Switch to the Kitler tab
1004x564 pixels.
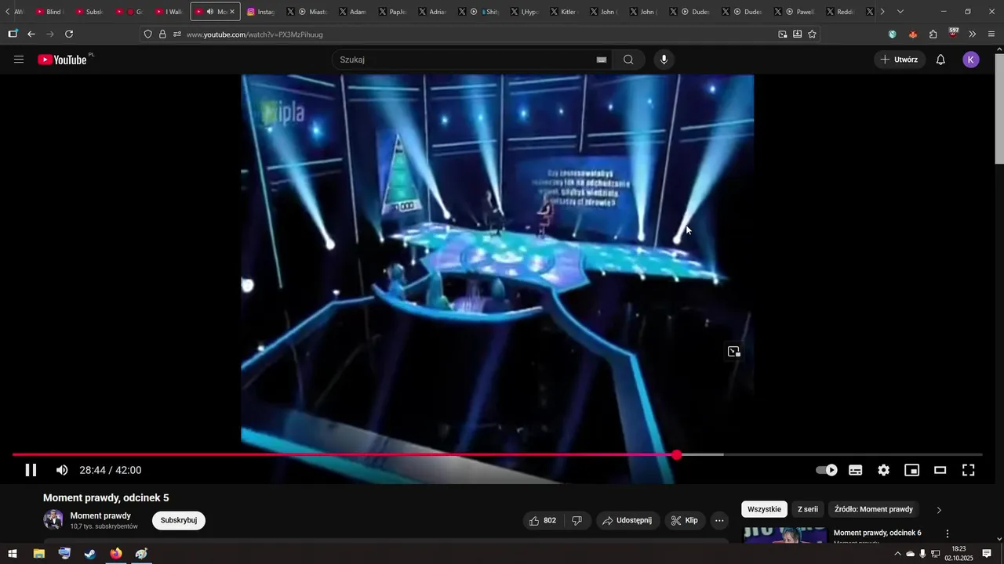565,12
